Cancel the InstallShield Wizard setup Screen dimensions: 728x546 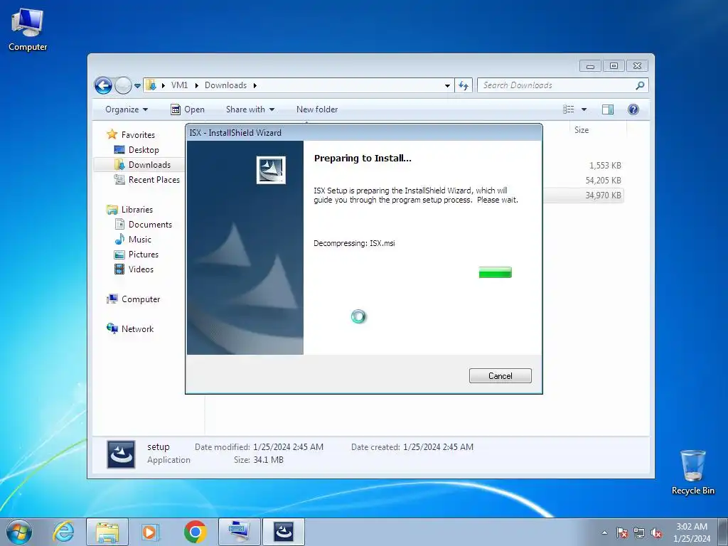500,375
